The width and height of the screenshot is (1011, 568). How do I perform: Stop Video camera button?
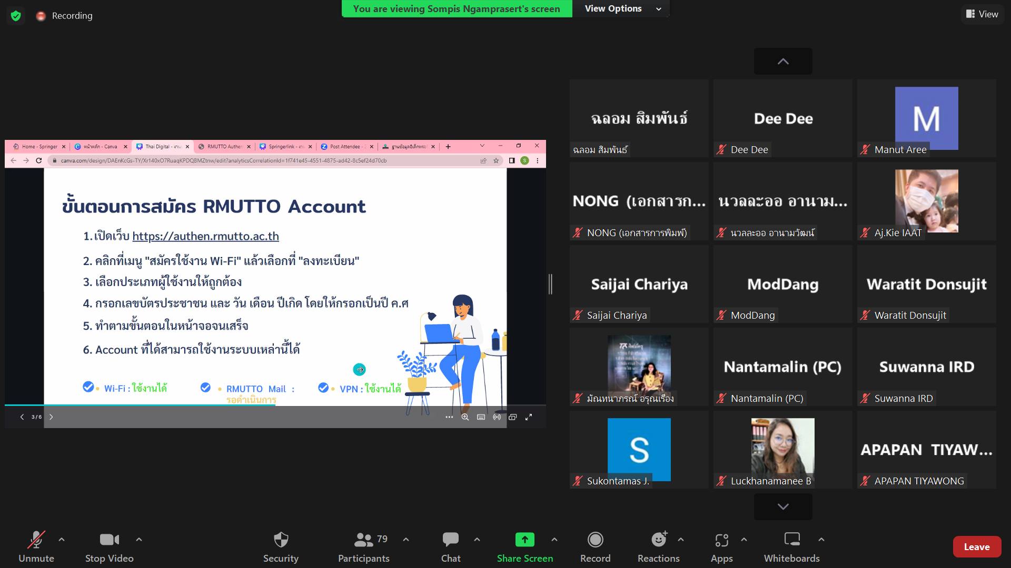point(109,547)
